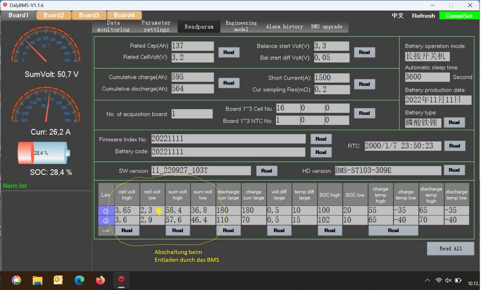Select level 1 row marker in the alarm table
Image resolution: width=485 pixels, height=290 pixels.
click(x=106, y=210)
